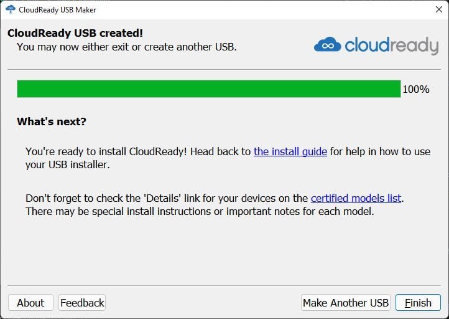Click the CloudReady app icon in title bar
This screenshot has width=449, height=319.
(11, 9)
